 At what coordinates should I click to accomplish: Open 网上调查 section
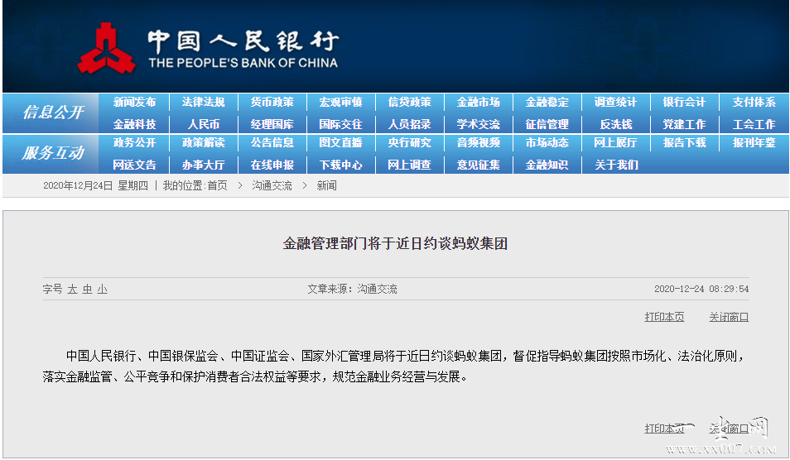click(x=410, y=165)
